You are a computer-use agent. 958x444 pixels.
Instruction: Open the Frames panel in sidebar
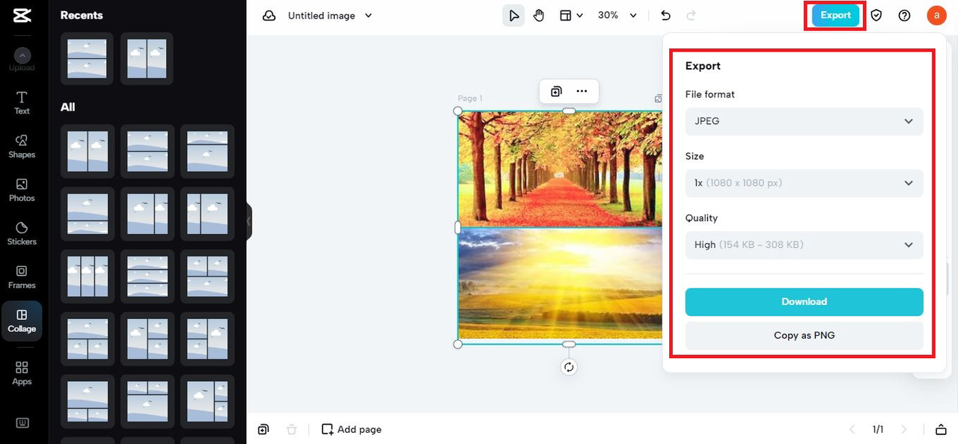22,277
